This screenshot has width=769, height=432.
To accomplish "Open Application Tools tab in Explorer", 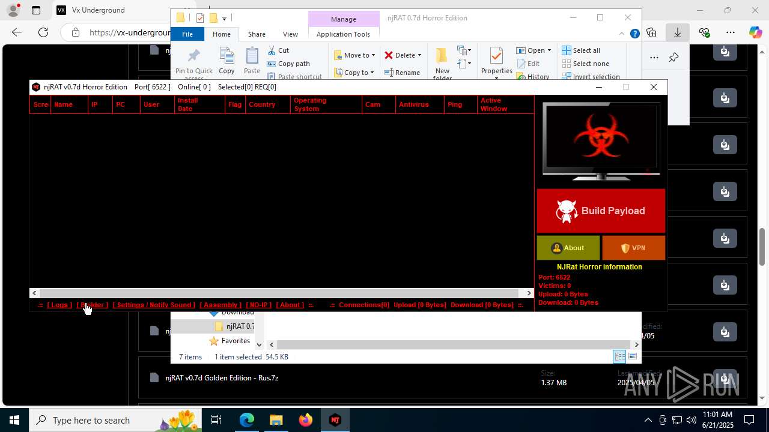I will 343,34.
